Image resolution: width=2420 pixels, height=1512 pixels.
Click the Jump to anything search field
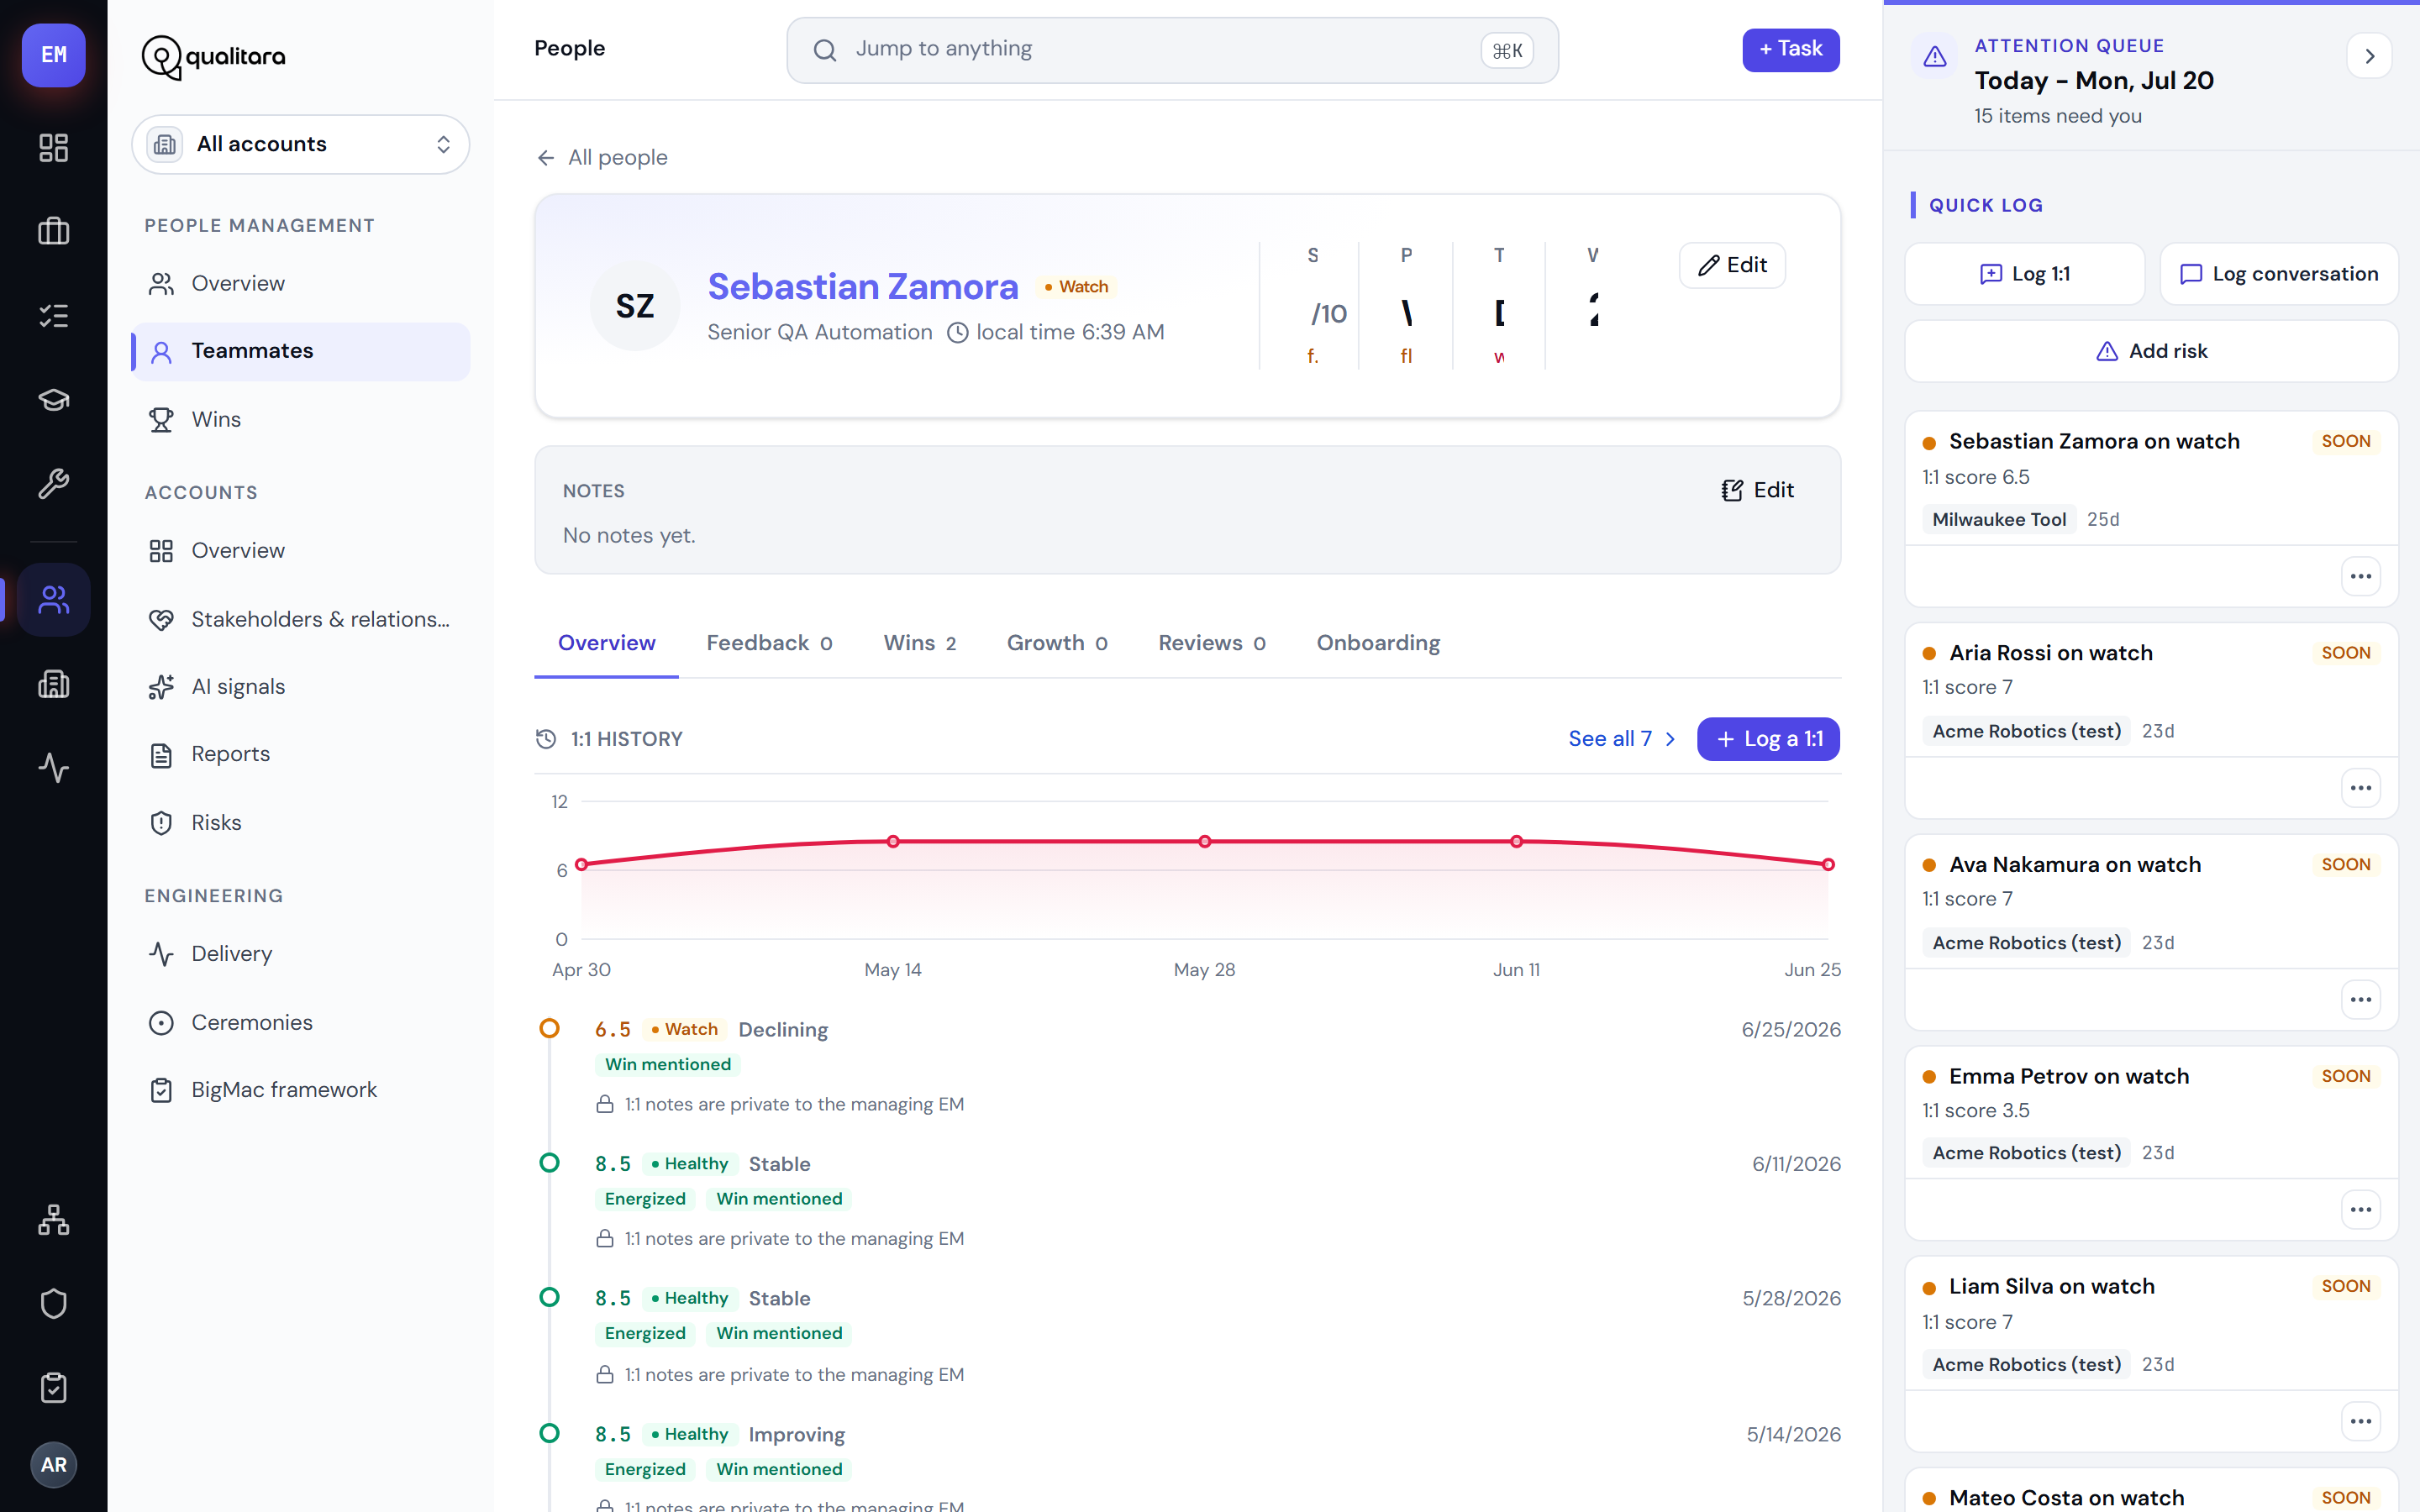point(1172,50)
